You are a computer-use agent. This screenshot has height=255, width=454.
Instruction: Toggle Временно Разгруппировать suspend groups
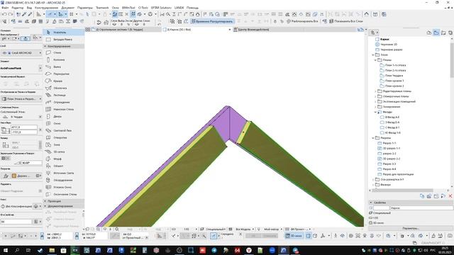pos(212,21)
